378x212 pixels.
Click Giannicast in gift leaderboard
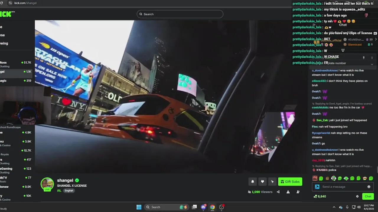[355, 45]
